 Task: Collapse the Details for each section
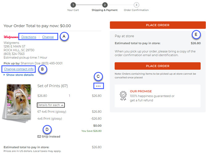(x=51, y=105)
